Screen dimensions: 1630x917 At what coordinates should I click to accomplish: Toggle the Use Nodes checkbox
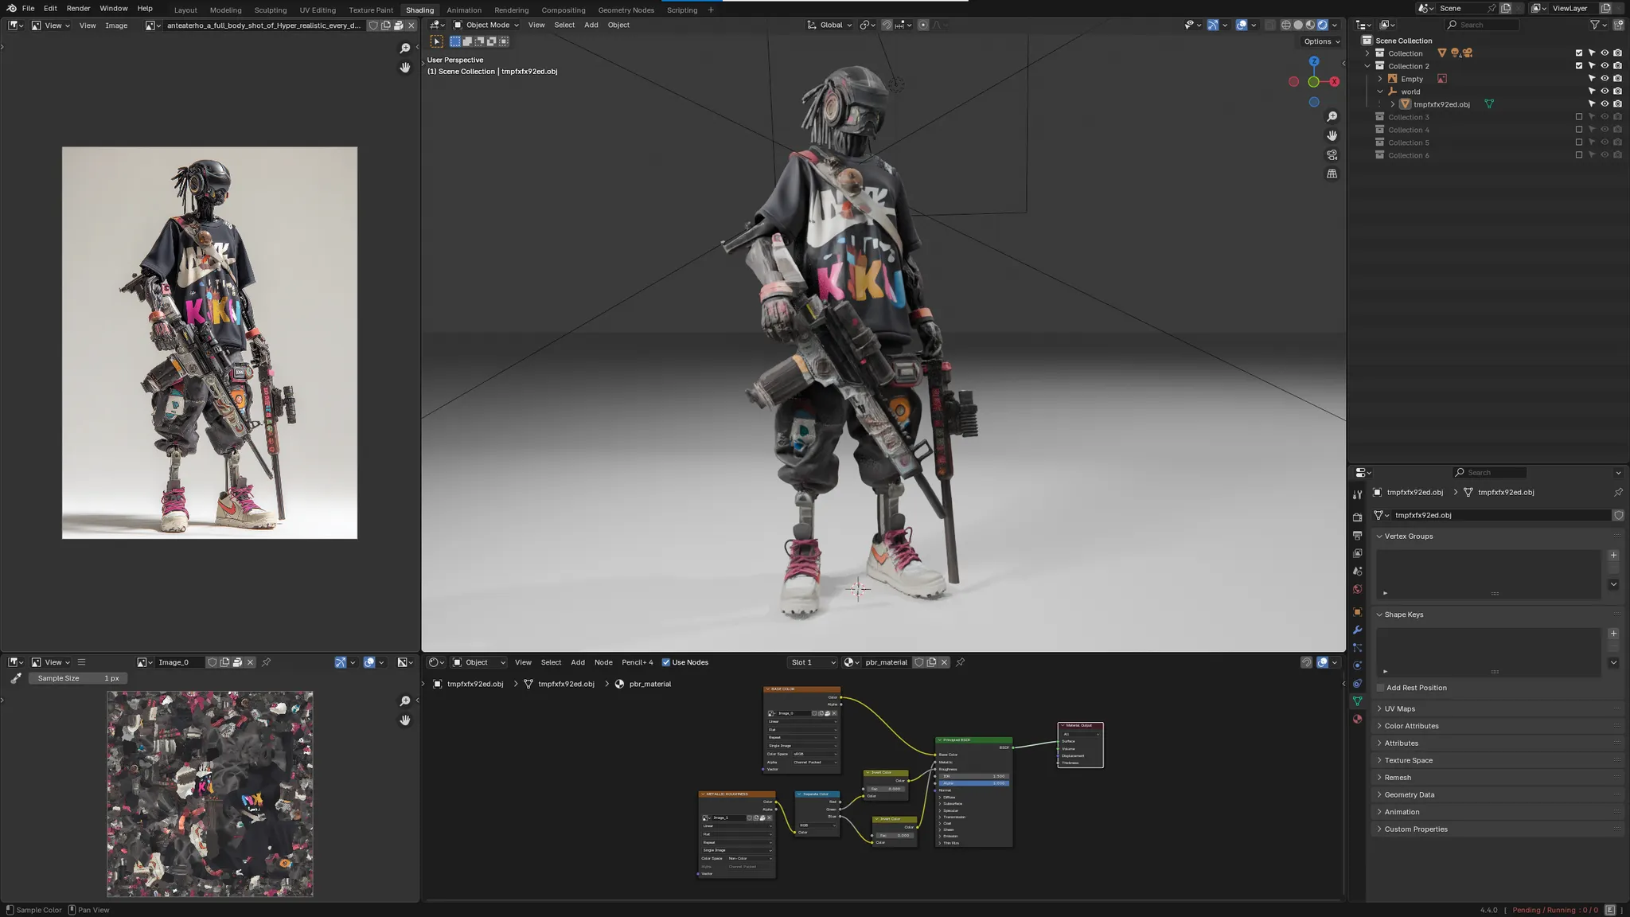click(666, 662)
